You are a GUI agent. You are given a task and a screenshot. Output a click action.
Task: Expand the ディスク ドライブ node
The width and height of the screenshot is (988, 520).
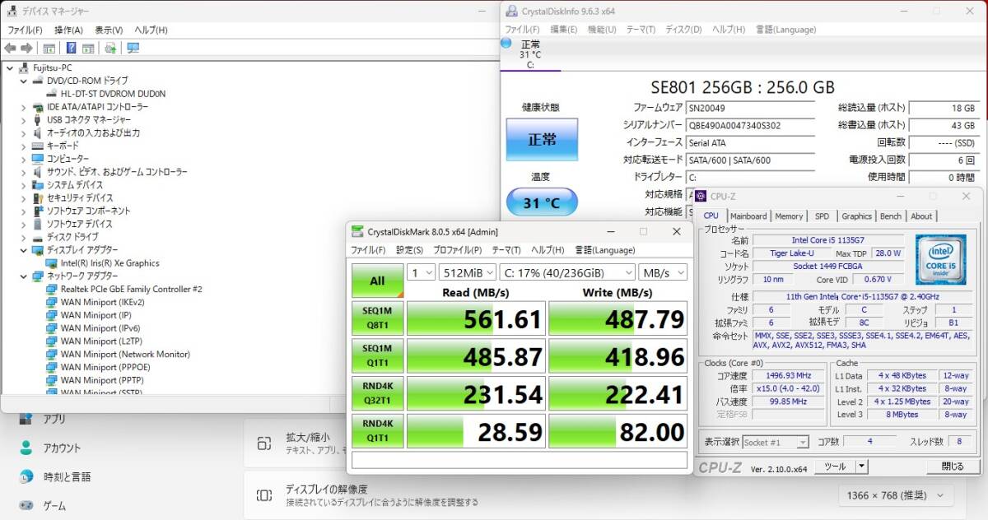[23, 237]
